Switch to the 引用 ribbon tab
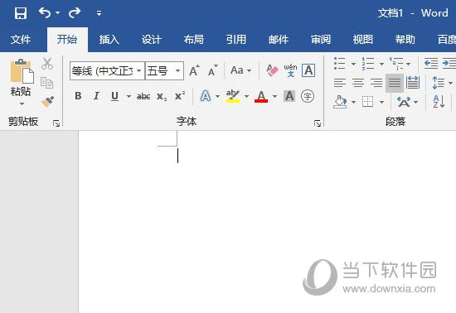Image resolution: width=456 pixels, height=313 pixels. 236,39
